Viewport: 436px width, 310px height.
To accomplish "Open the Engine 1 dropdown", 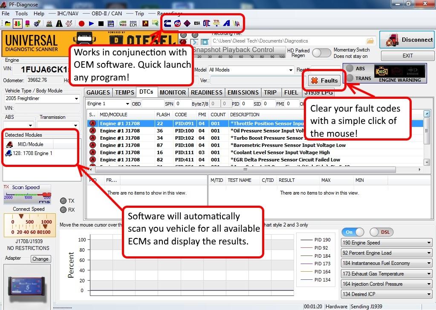I will pos(108,103).
